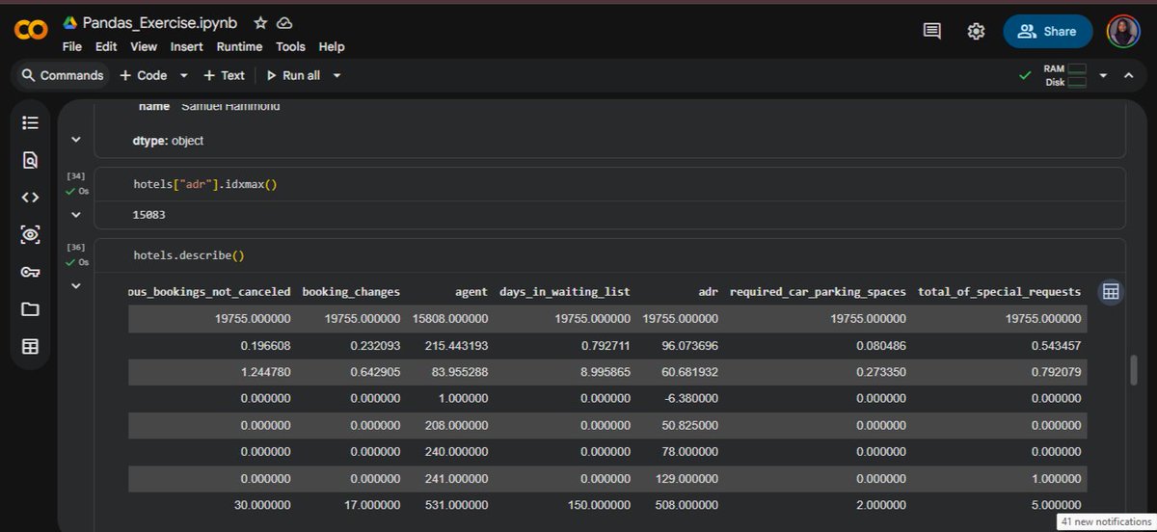Open the Colab logo home link
The height and width of the screenshot is (532, 1157).
coord(31,31)
